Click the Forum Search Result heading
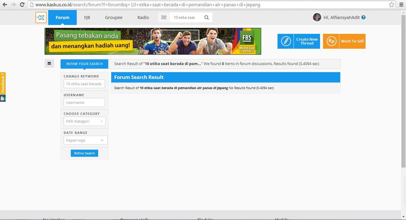Screen dimensions: 406x220 (139, 77)
